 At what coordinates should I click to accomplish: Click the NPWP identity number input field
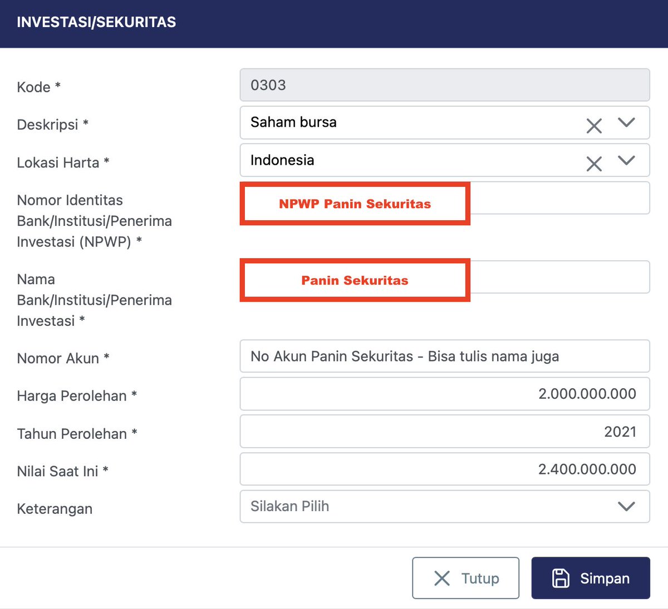[x=445, y=198]
